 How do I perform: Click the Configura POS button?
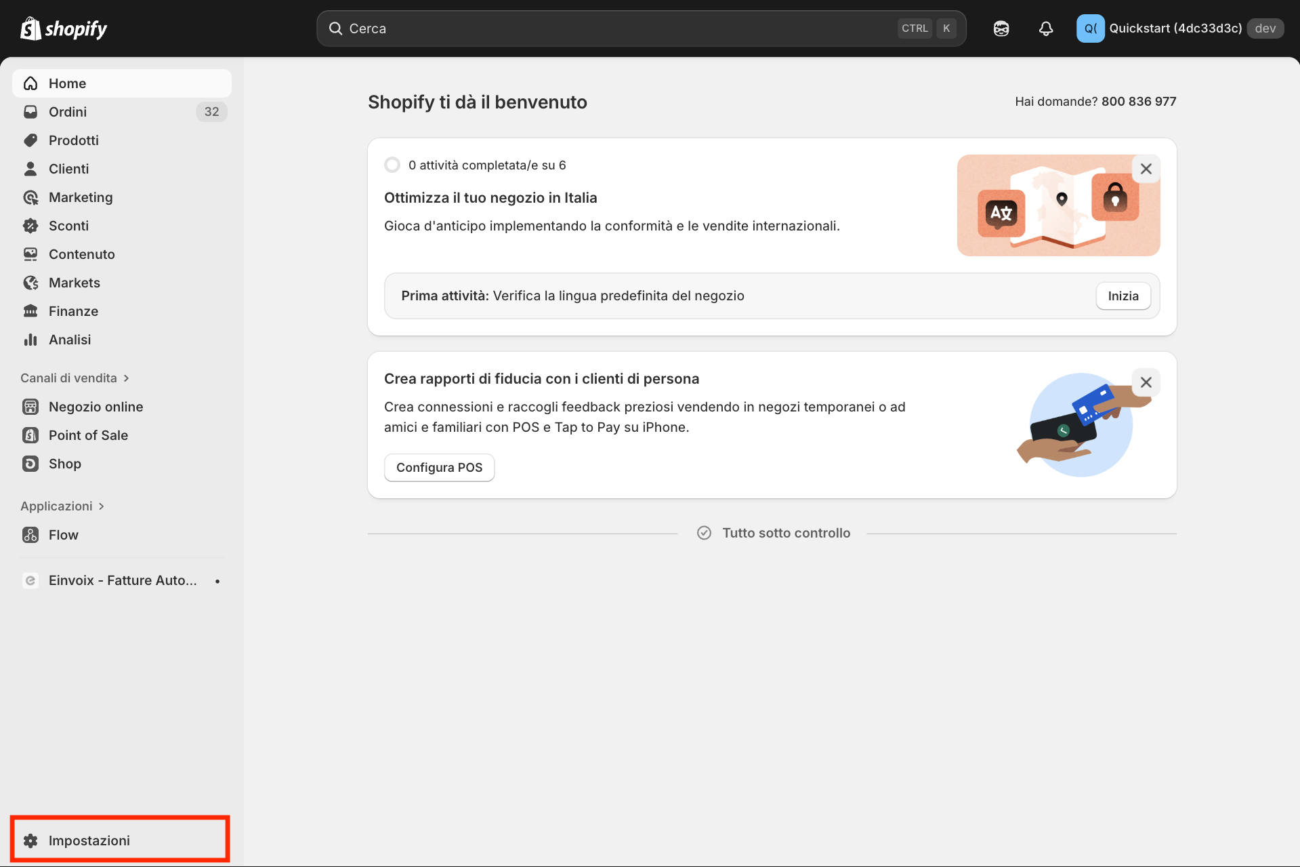(x=439, y=467)
